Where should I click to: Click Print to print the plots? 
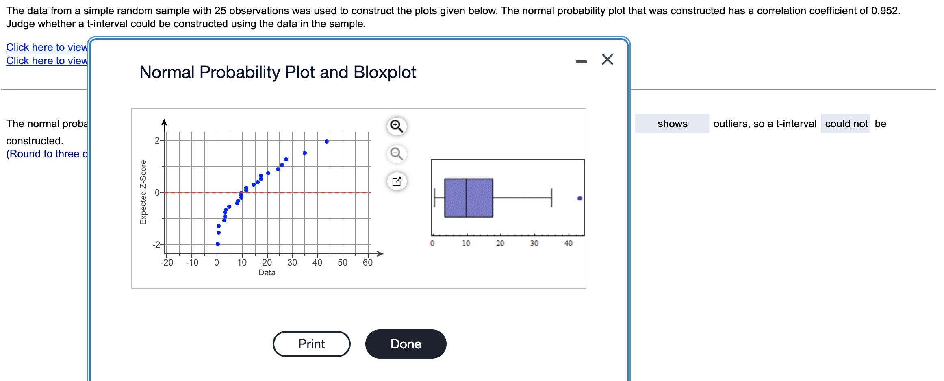click(x=311, y=344)
